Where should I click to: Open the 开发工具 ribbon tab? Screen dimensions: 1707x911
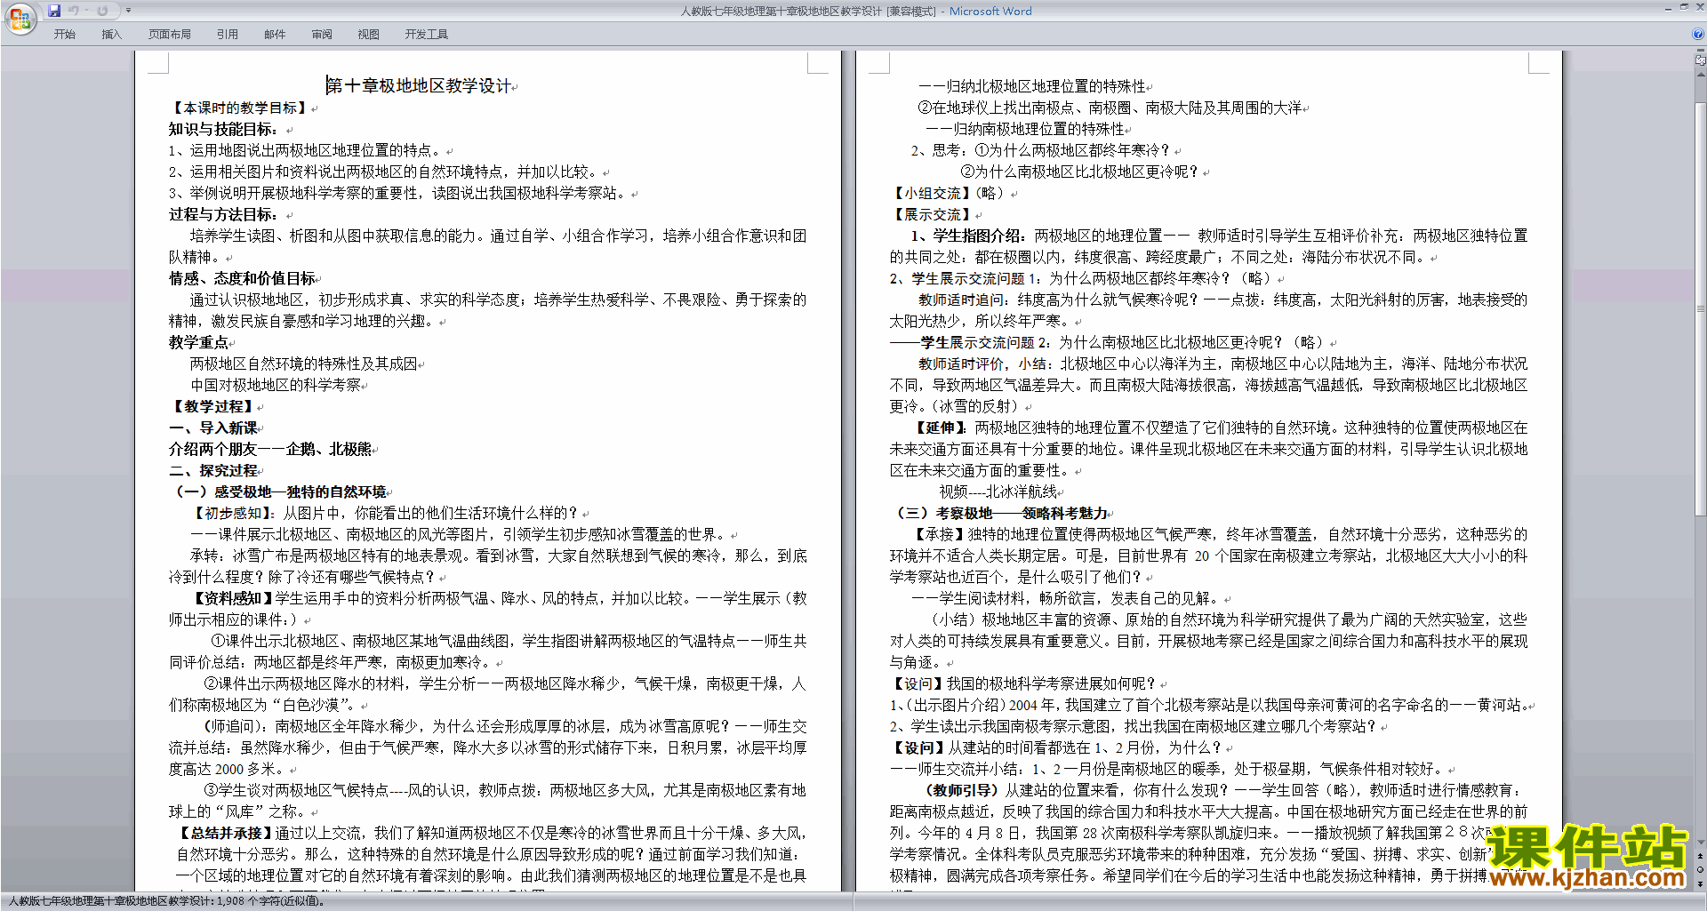(x=427, y=34)
